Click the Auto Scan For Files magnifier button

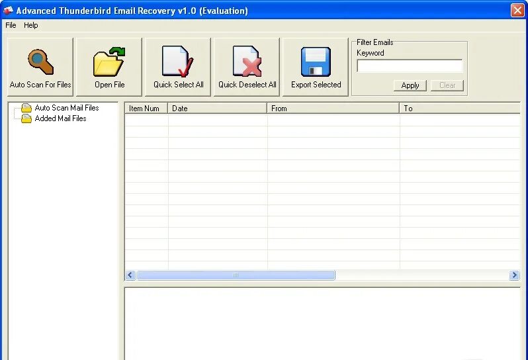pyautogui.click(x=40, y=67)
